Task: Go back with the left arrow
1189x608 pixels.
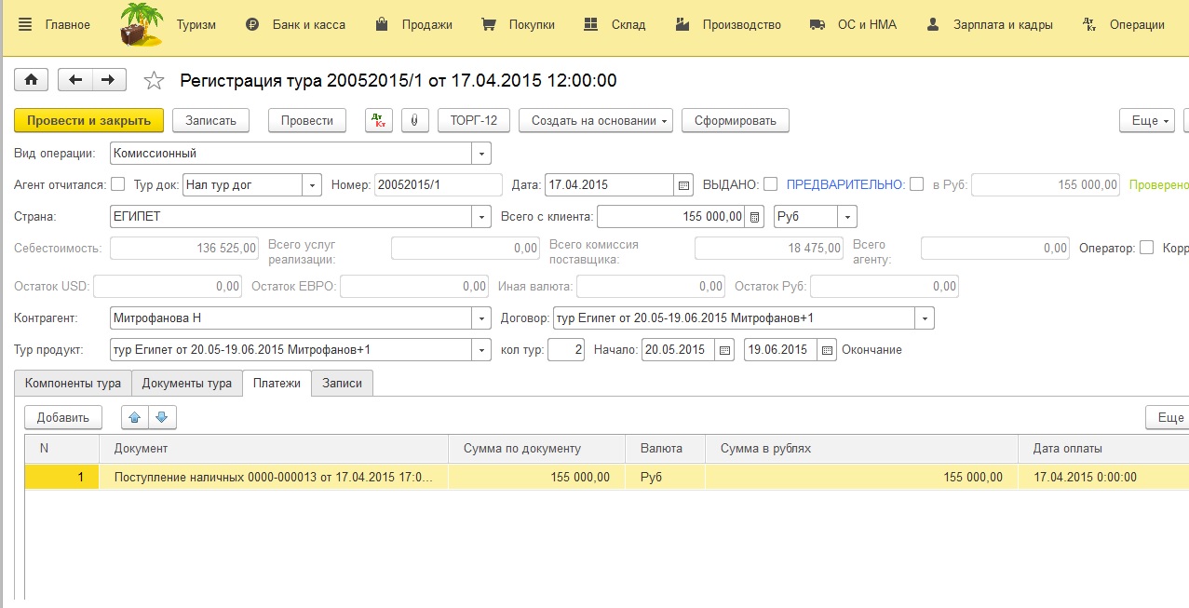Action: (x=75, y=80)
